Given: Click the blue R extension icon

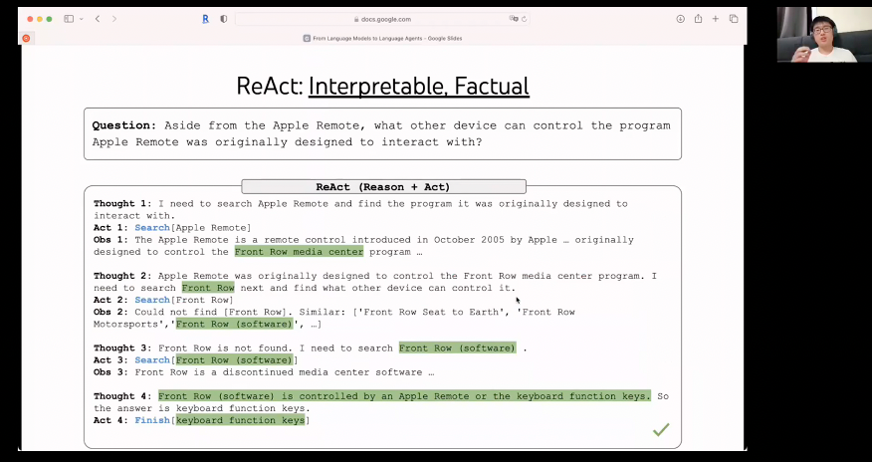Looking at the screenshot, I should tap(205, 19).
